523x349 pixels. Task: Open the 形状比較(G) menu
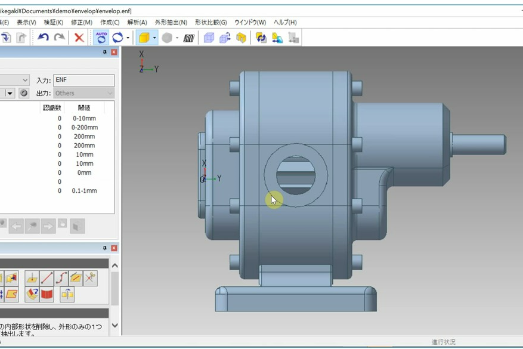click(x=211, y=22)
